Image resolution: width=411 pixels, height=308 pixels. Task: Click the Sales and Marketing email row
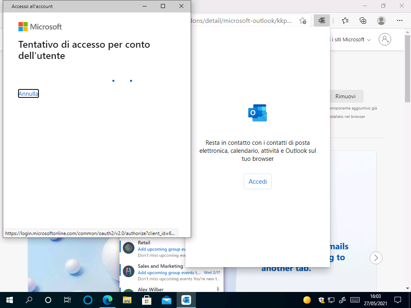(172, 272)
